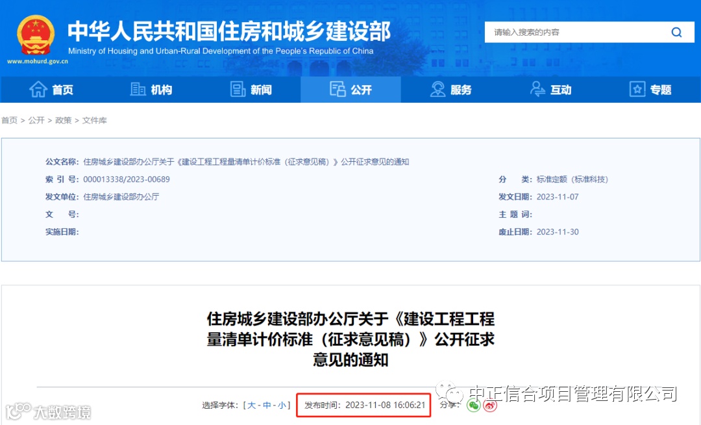Click the 政策 breadcrumb link
The width and height of the screenshot is (701, 425).
(x=63, y=120)
